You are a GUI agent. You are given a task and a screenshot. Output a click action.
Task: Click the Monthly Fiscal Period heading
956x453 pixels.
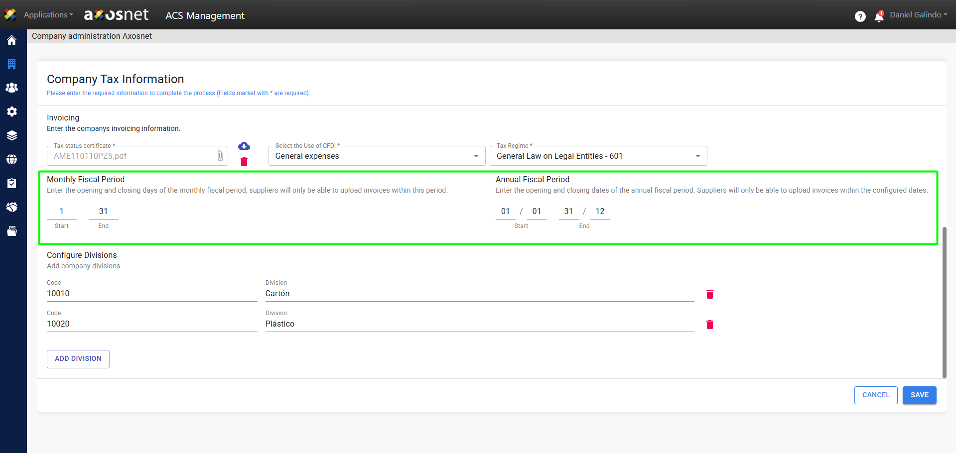86,180
